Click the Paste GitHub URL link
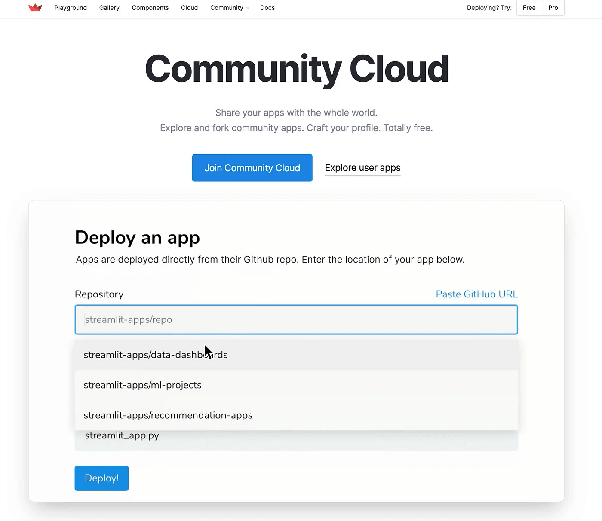 click(x=477, y=294)
